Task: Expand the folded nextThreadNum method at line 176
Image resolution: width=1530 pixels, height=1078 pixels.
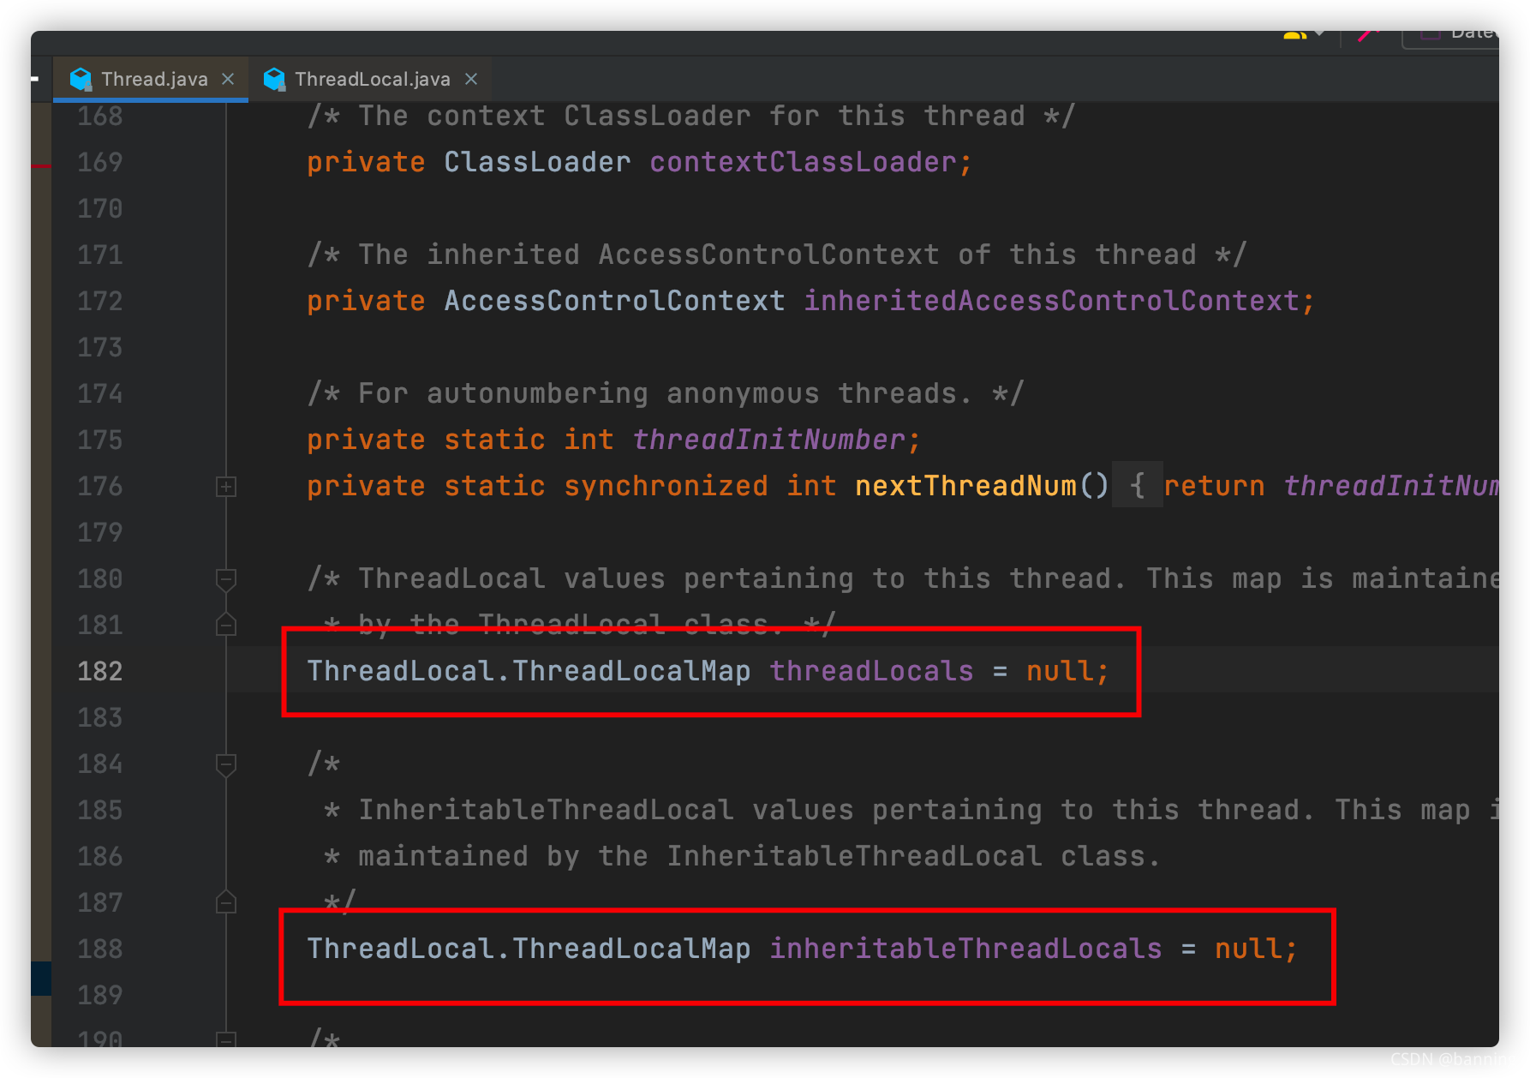Action: point(226,487)
